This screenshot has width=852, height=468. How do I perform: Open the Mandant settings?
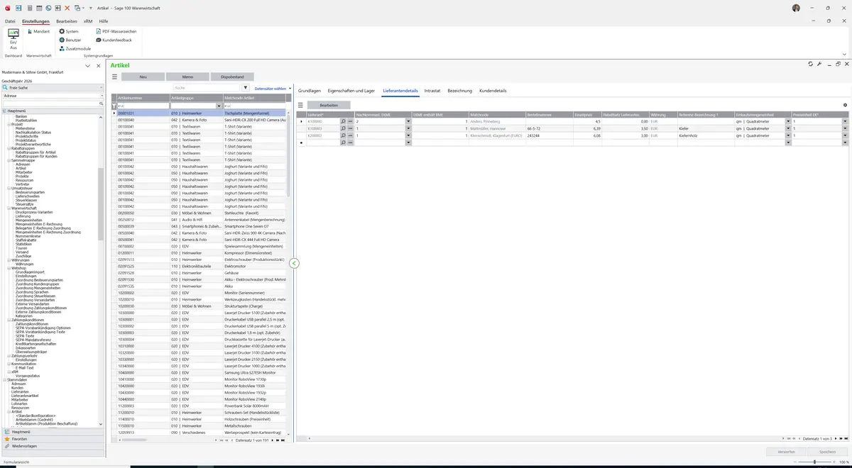[x=38, y=32]
